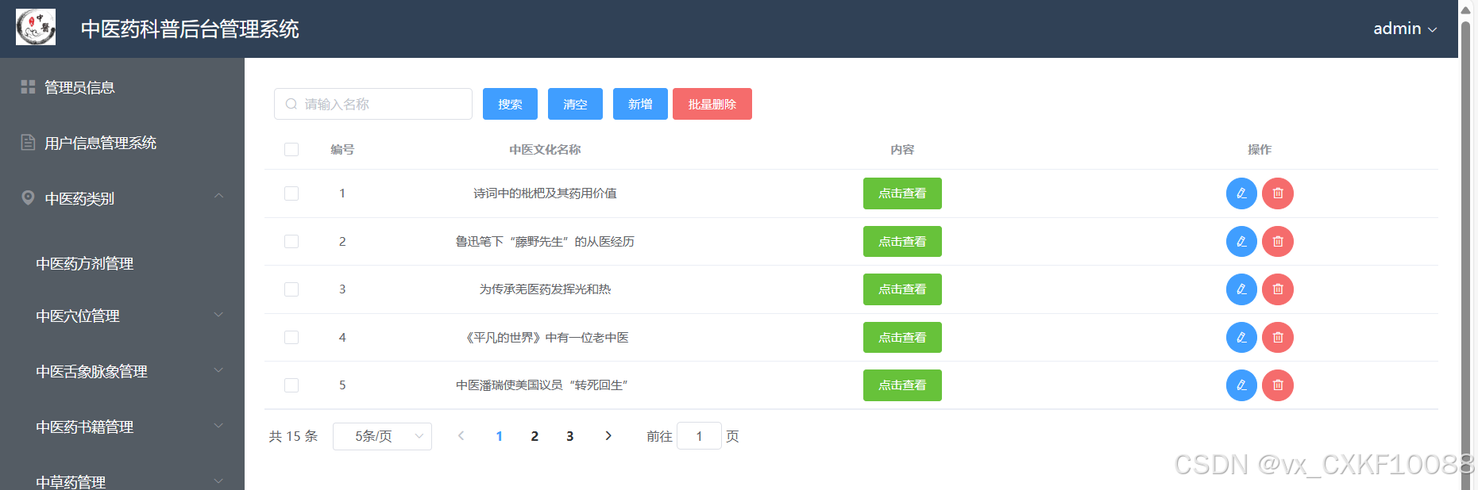Edit row 2 about 藤野先生
Image resolution: width=1478 pixels, height=490 pixels.
pos(1241,242)
